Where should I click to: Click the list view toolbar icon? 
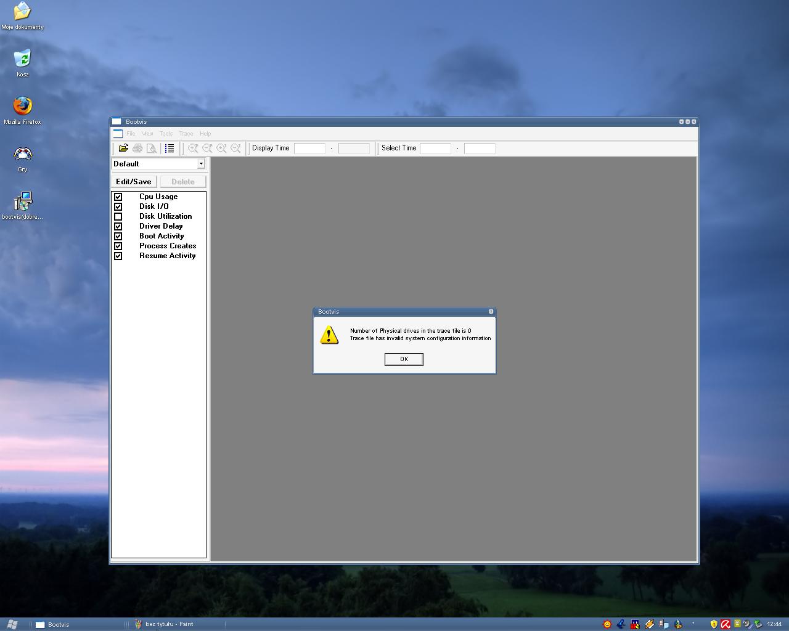click(170, 148)
